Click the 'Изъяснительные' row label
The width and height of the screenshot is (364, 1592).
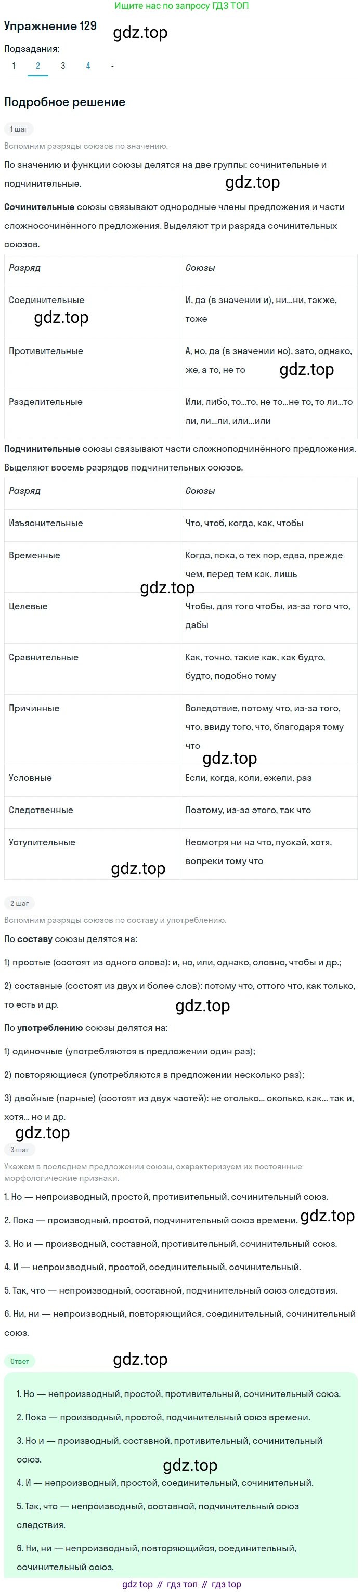(x=46, y=524)
